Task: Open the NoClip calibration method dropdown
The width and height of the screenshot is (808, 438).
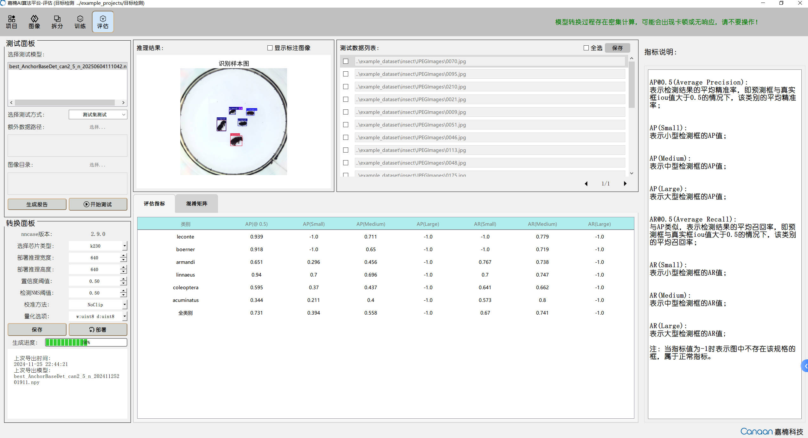Action: pos(125,304)
